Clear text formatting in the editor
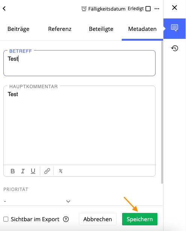This screenshot has height=231, width=186. click(60, 171)
